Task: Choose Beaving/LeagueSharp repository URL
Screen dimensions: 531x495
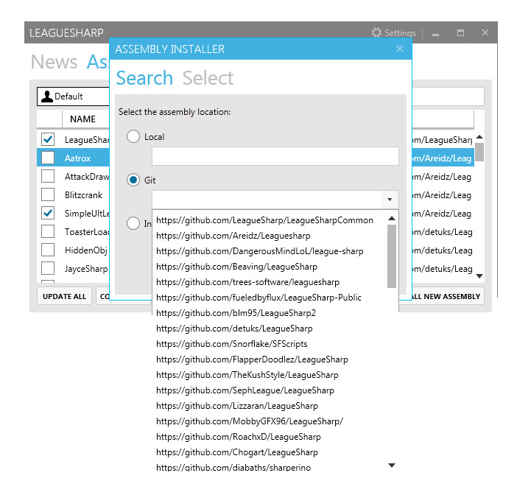Action: [x=236, y=267]
